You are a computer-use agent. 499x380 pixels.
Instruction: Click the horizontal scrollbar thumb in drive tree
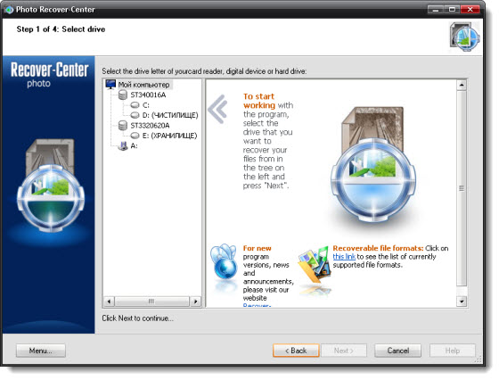point(151,301)
